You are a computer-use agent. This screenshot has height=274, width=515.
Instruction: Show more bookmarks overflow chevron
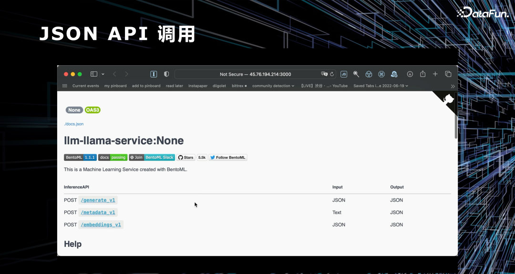pyautogui.click(x=453, y=86)
